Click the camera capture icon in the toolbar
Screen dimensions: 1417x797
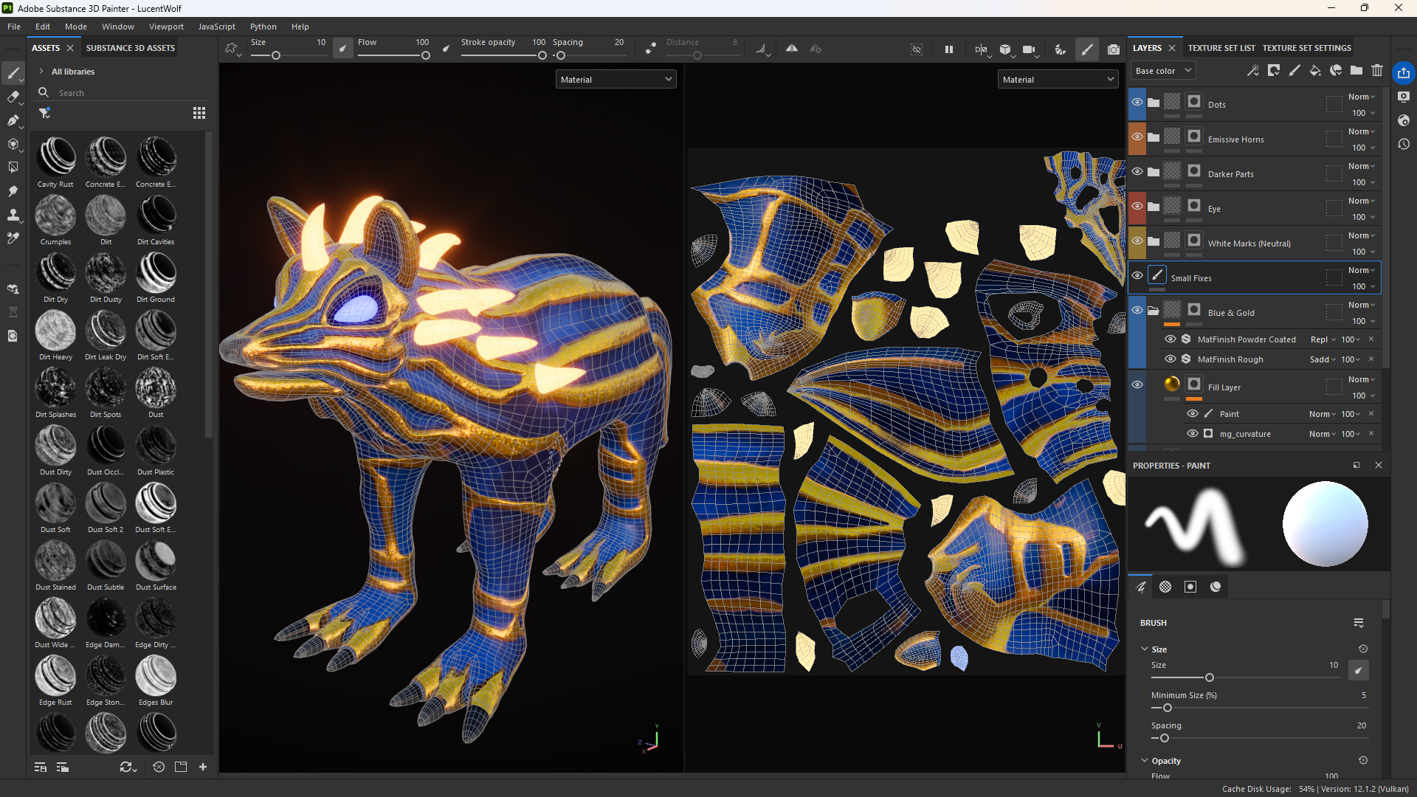pos(1114,49)
